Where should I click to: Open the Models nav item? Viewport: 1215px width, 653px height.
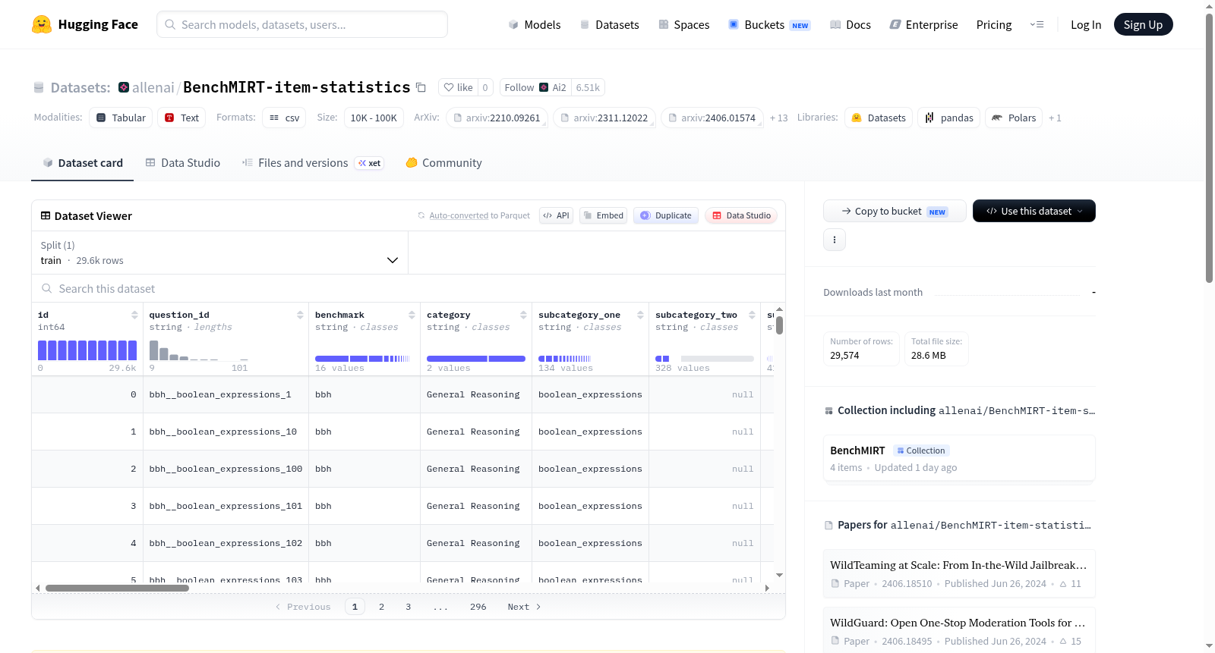pyautogui.click(x=535, y=24)
